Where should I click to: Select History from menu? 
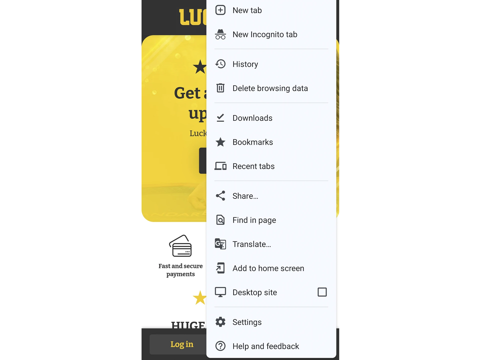click(x=245, y=64)
